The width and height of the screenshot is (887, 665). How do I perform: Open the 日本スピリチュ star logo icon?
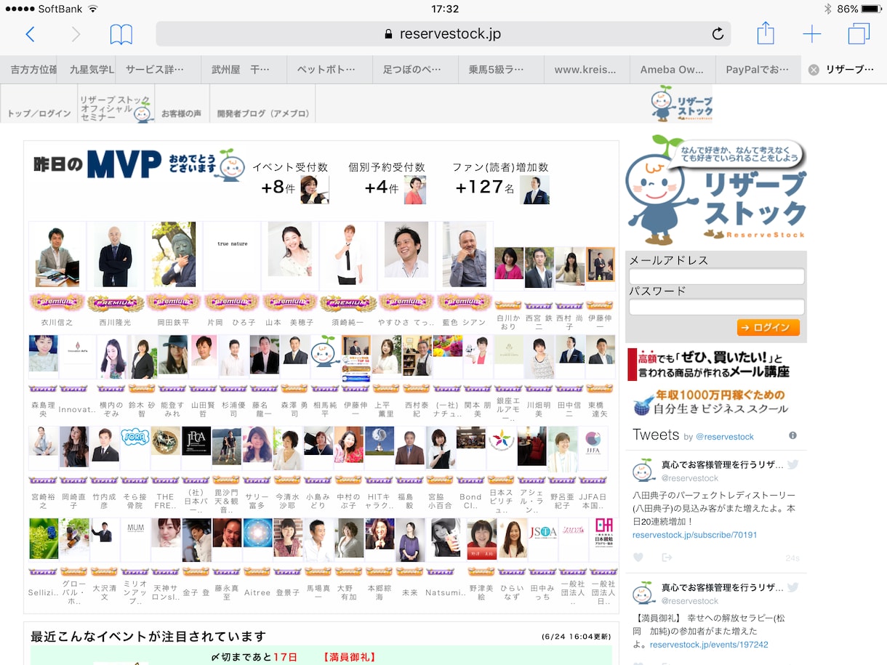(501, 440)
